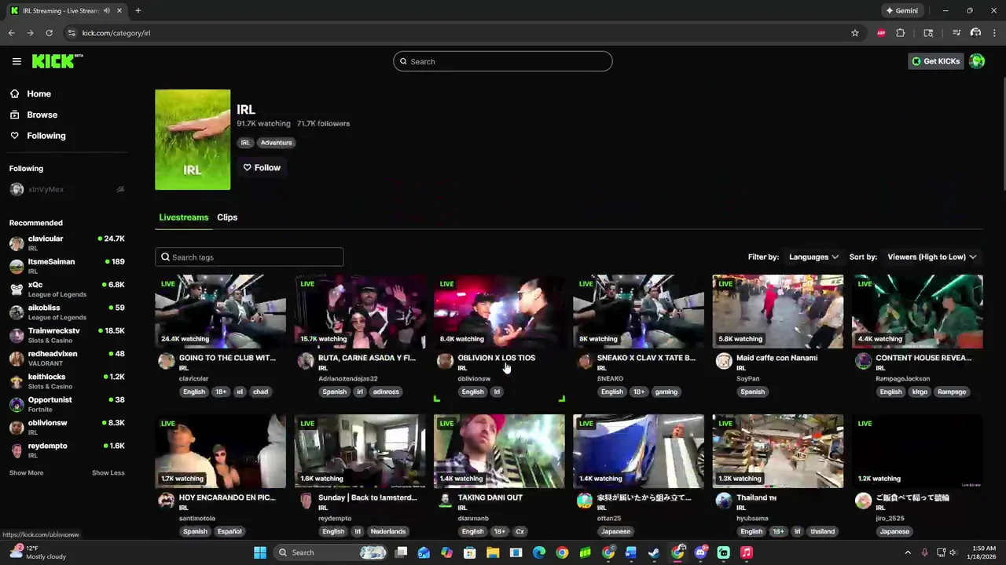This screenshot has width=1006, height=565.
Task: Open the user profile avatar menu
Action: coord(977,61)
